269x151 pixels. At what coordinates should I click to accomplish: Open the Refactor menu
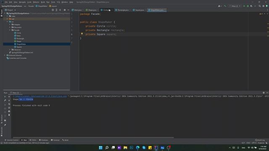36,2
